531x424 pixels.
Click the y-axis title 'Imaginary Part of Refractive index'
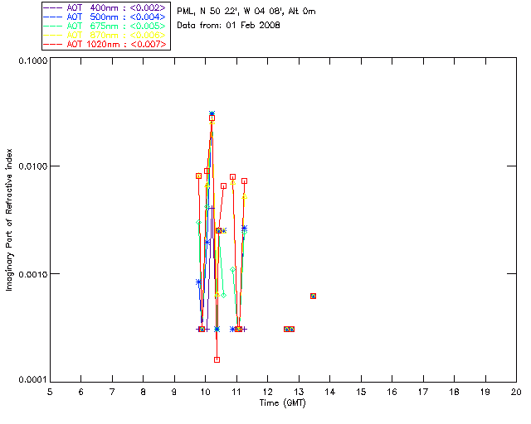pyautogui.click(x=9, y=219)
